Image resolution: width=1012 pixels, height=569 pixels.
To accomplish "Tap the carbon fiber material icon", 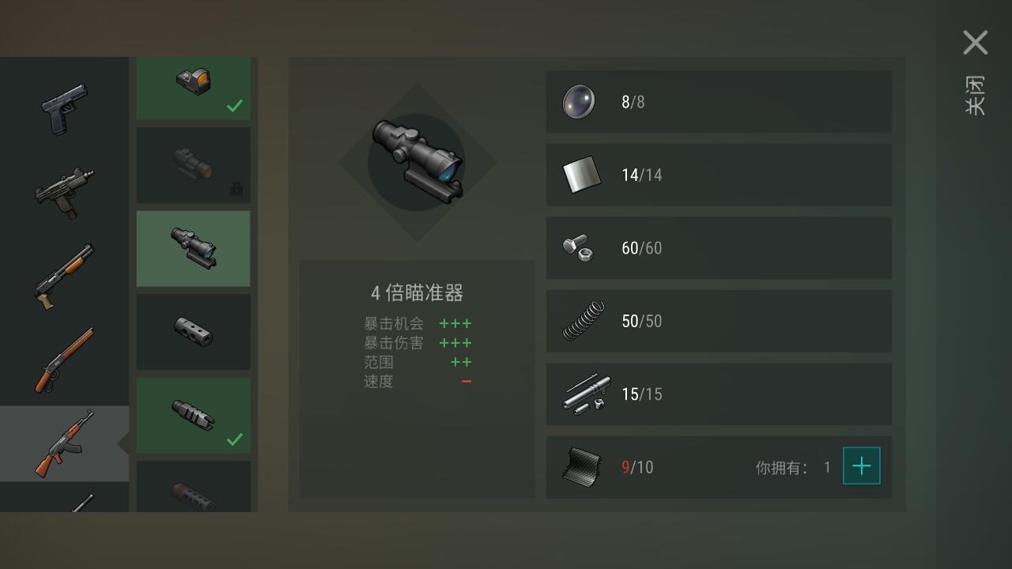I will 581,466.
